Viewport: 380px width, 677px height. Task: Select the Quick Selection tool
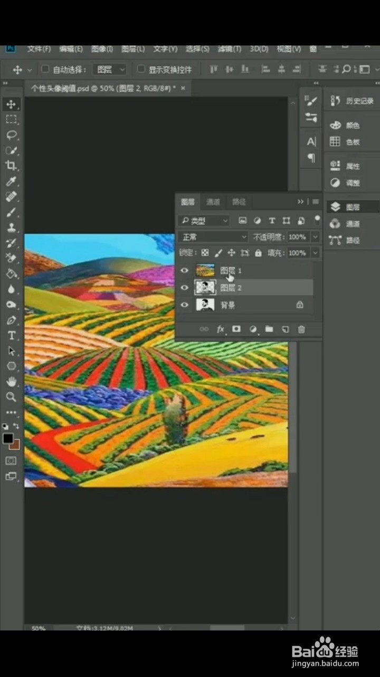tap(11, 151)
